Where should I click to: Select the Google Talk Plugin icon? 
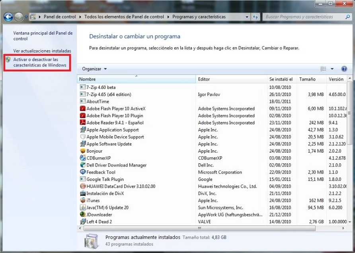[x=82, y=179]
